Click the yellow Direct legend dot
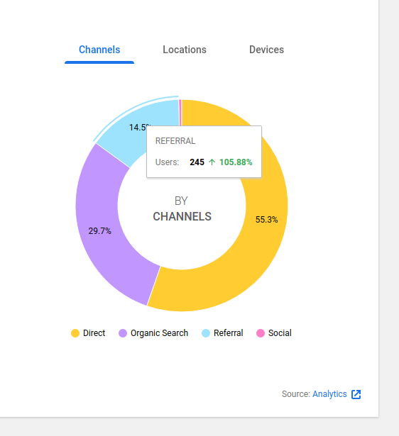The width and height of the screenshot is (399, 436). pos(75,333)
